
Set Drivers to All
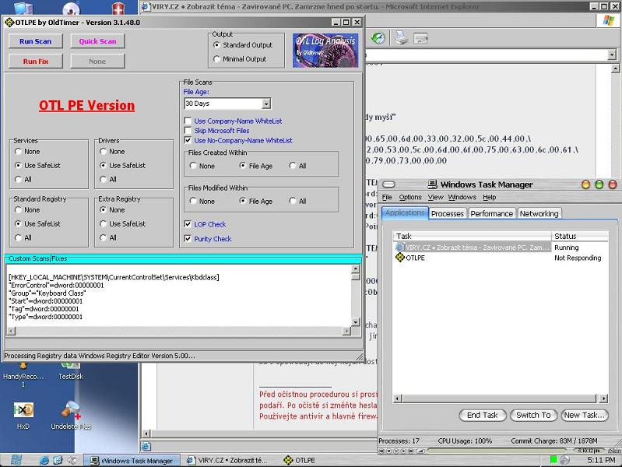(103, 179)
